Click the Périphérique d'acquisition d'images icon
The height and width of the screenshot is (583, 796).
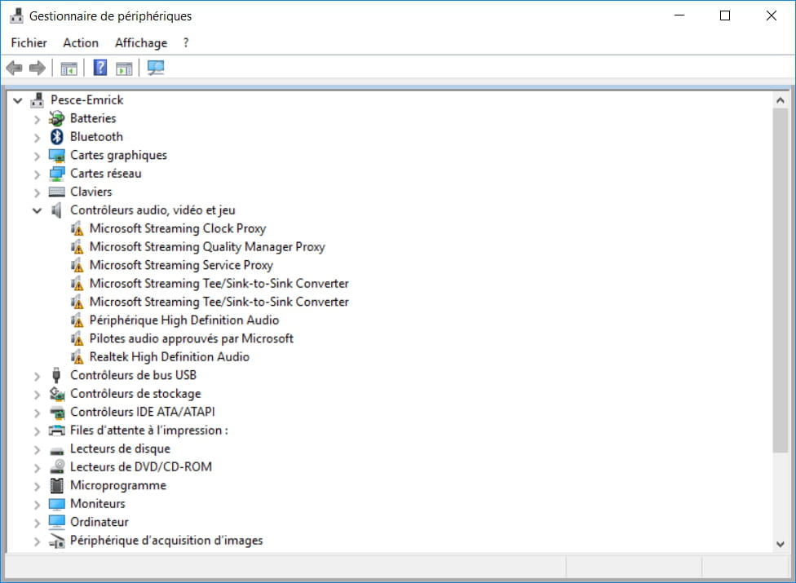(x=56, y=541)
